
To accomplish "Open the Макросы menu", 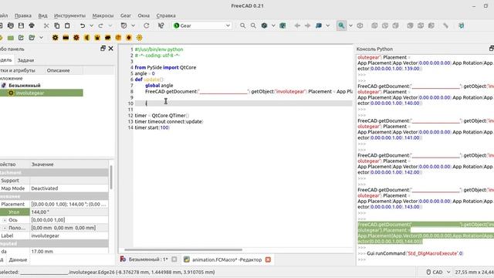I will tap(103, 15).
